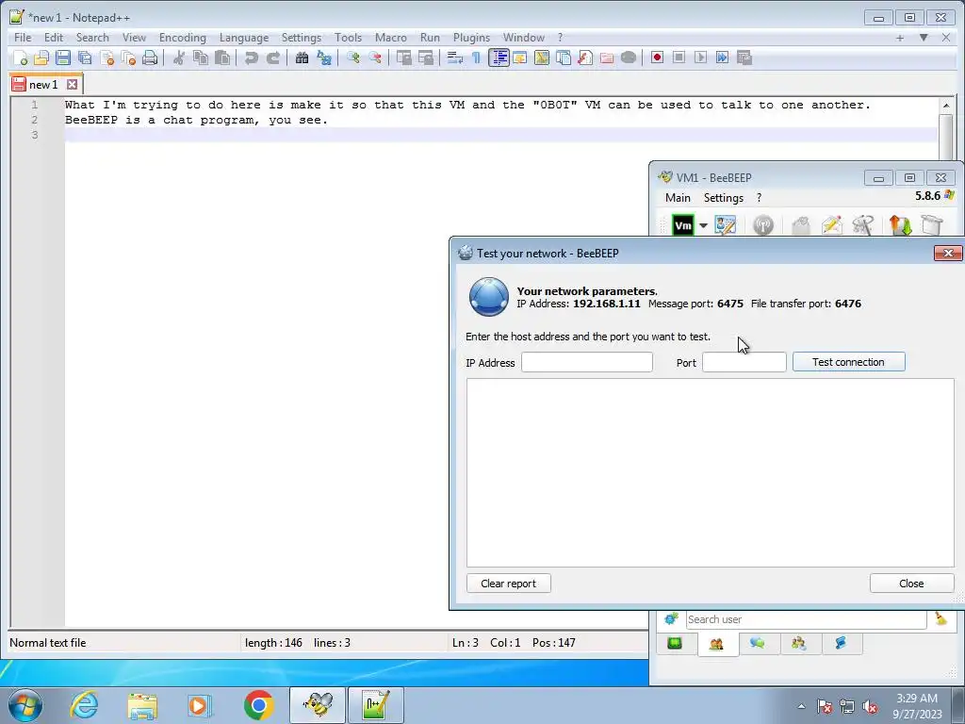Click the Open file folder icon
The height and width of the screenshot is (724, 965).
click(x=41, y=58)
